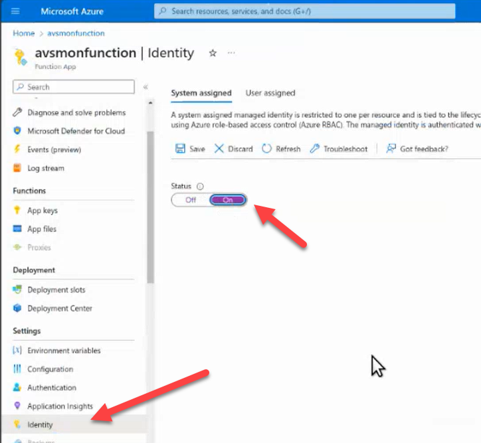Click the App files icon
Viewport: 481px width, 443px height.
[x=17, y=228]
